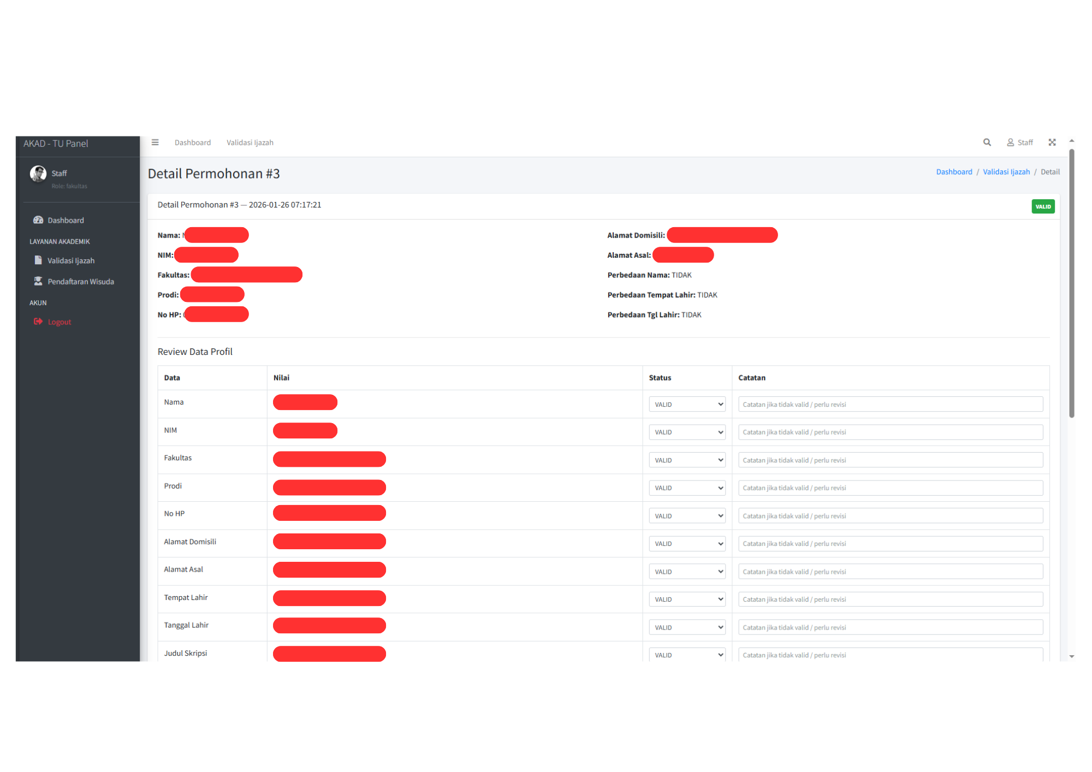The width and height of the screenshot is (1092, 772).
Task: Select Validasi Ijazah in the top navbar
Action: tap(250, 142)
